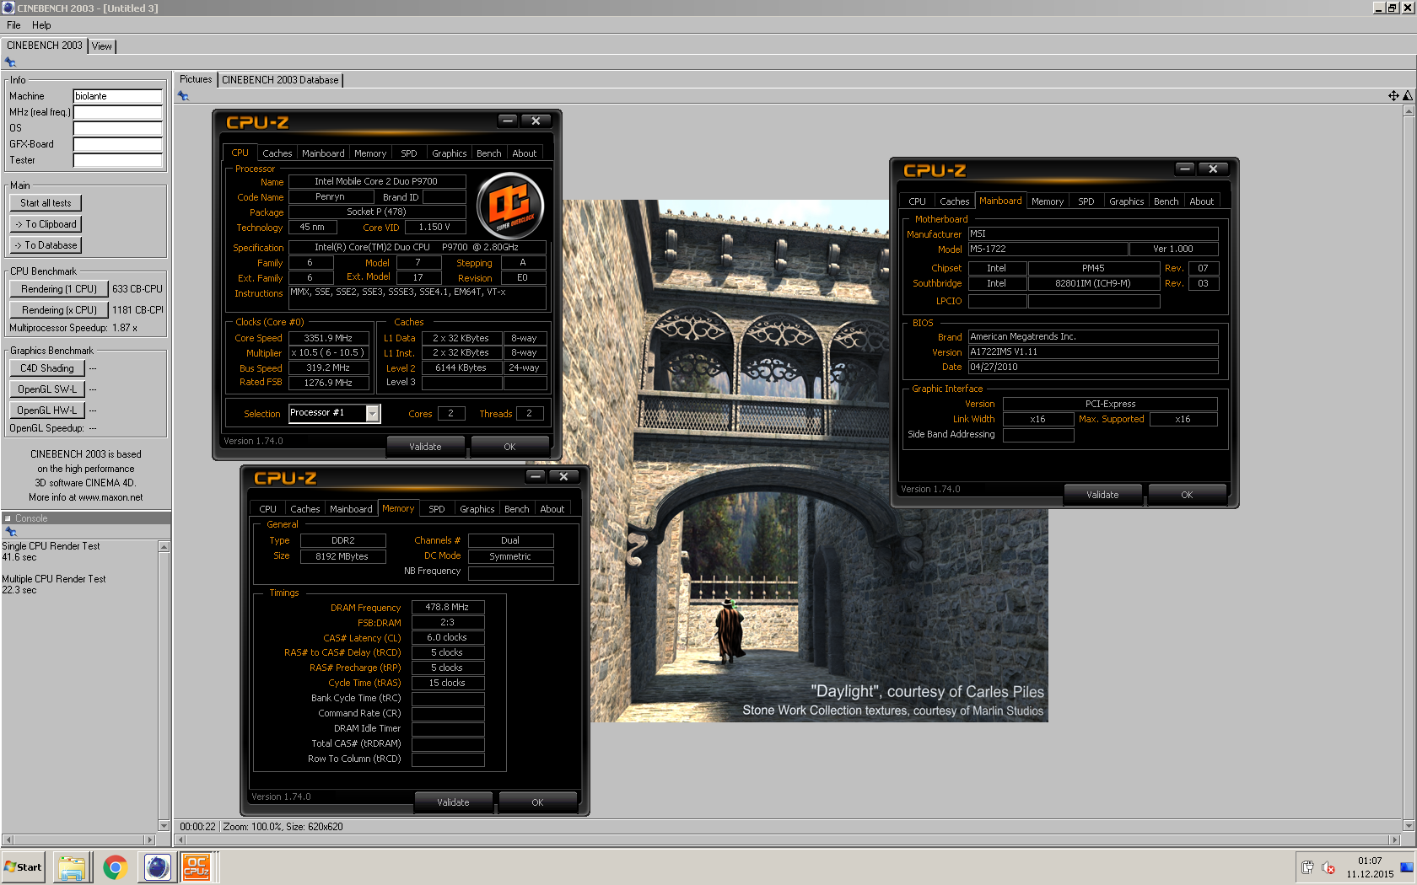Screen dimensions: 1417x885
Task: Click Validate in Memory CPU-Z window
Action: click(x=453, y=802)
